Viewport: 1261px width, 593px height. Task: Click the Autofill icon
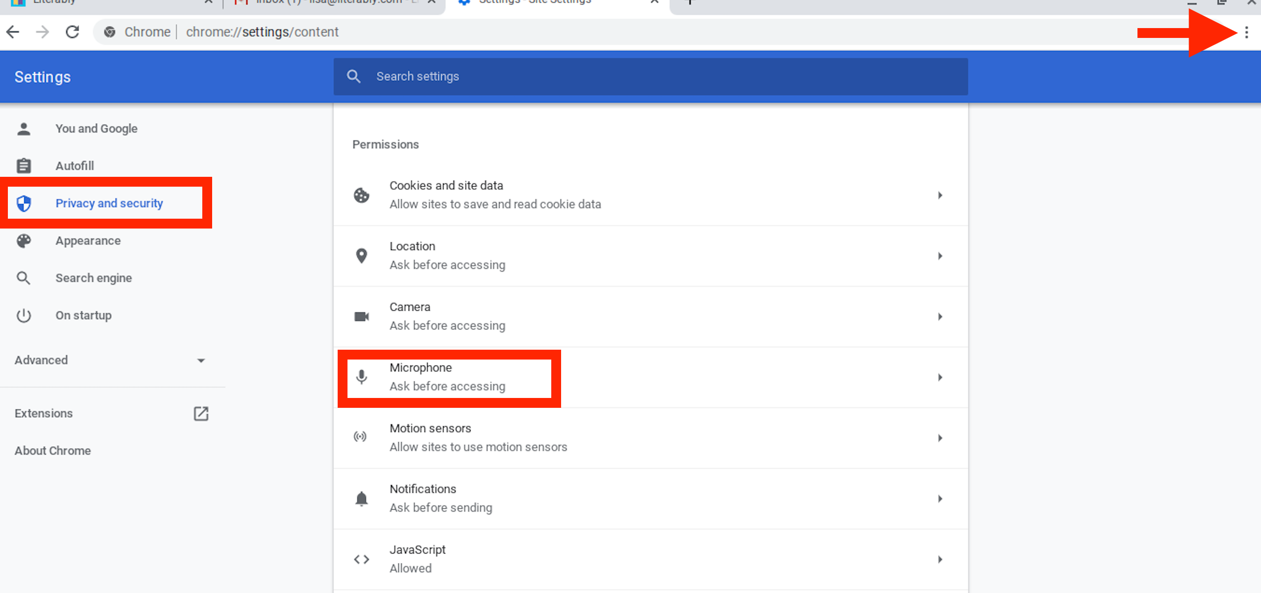[x=23, y=165]
